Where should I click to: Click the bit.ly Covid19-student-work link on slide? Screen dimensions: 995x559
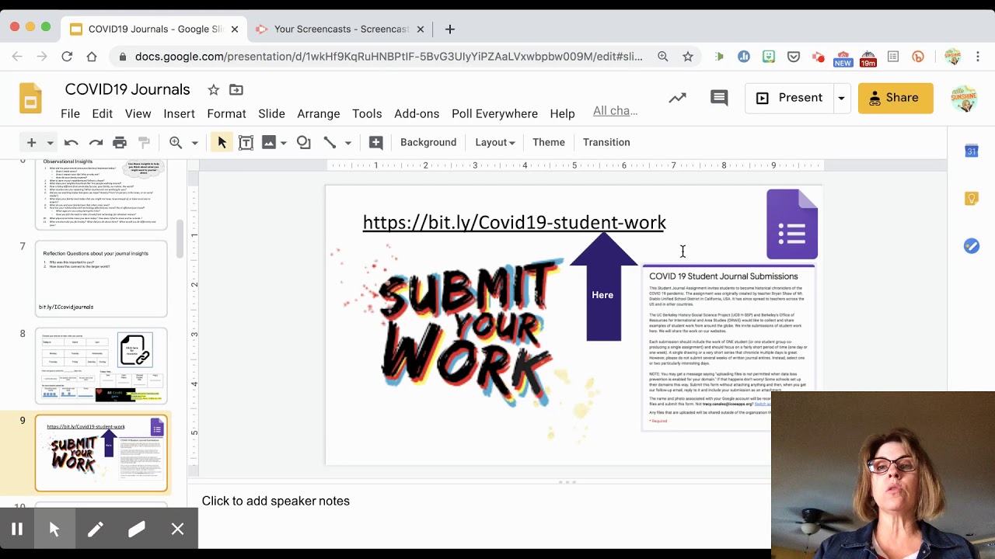point(514,222)
